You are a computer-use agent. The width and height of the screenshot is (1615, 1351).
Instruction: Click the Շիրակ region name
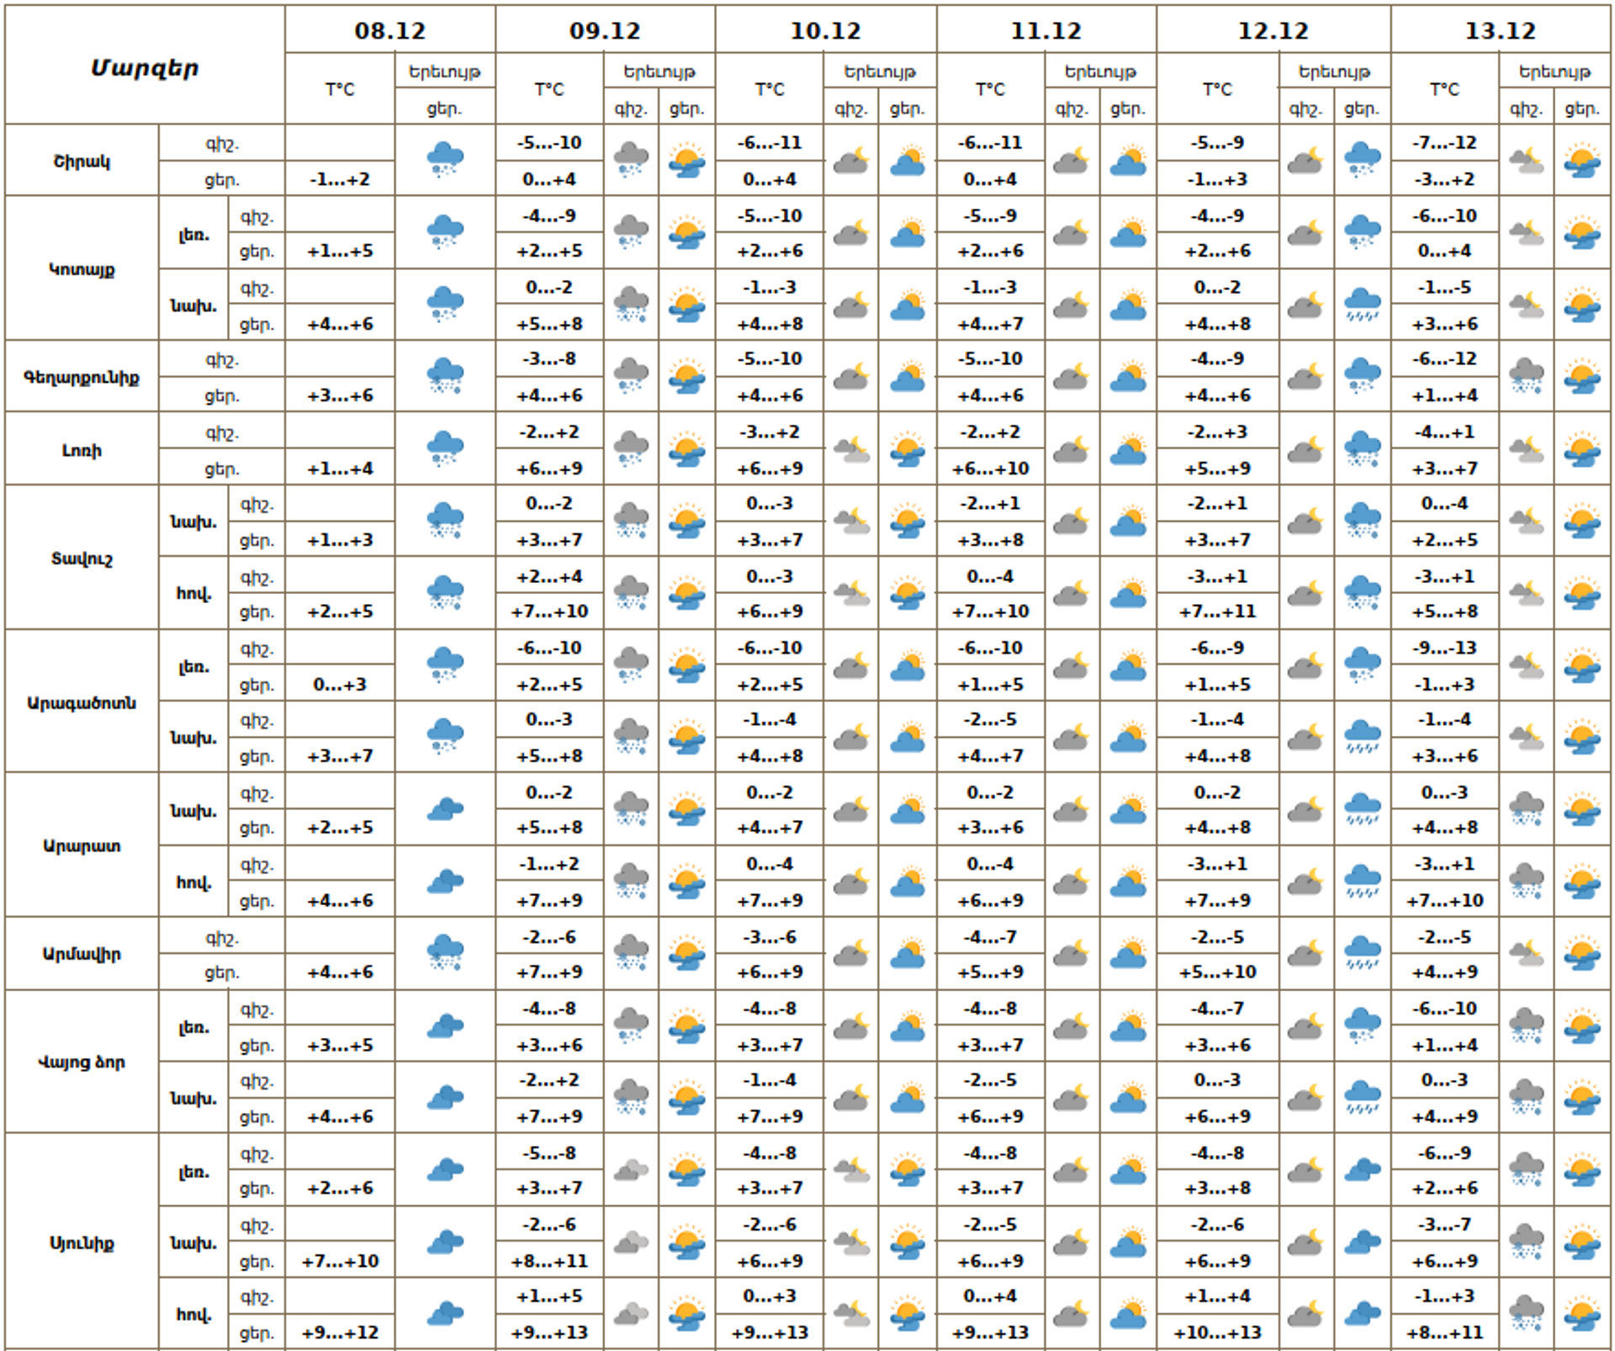[x=82, y=162]
